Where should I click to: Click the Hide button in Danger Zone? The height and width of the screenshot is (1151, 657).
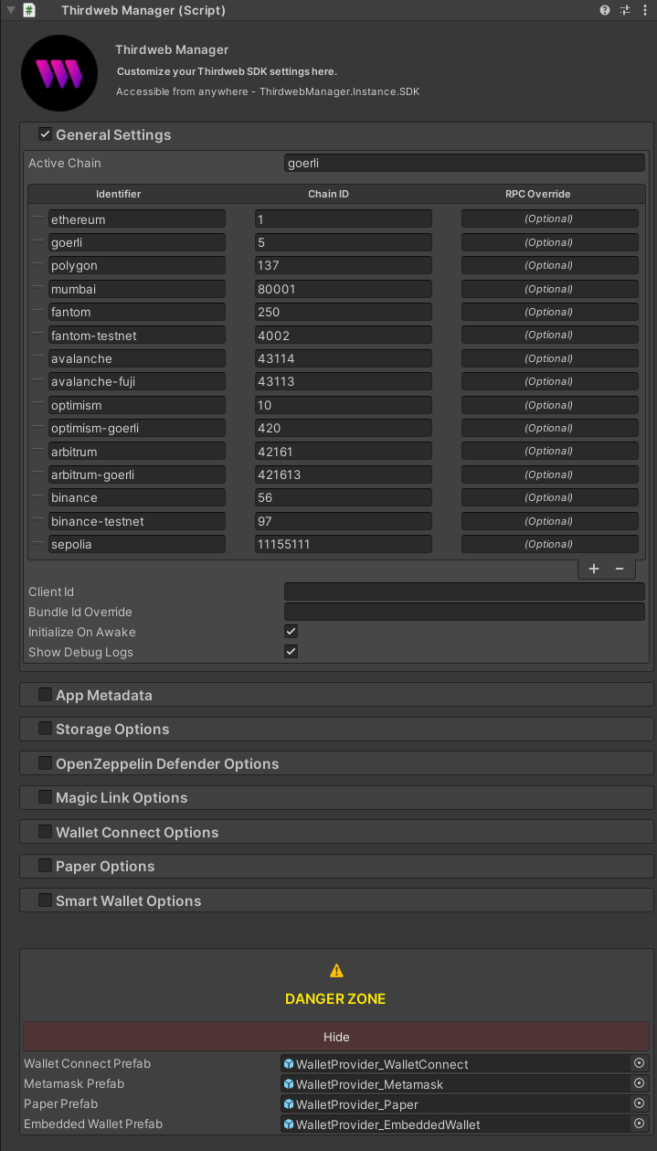click(336, 1037)
